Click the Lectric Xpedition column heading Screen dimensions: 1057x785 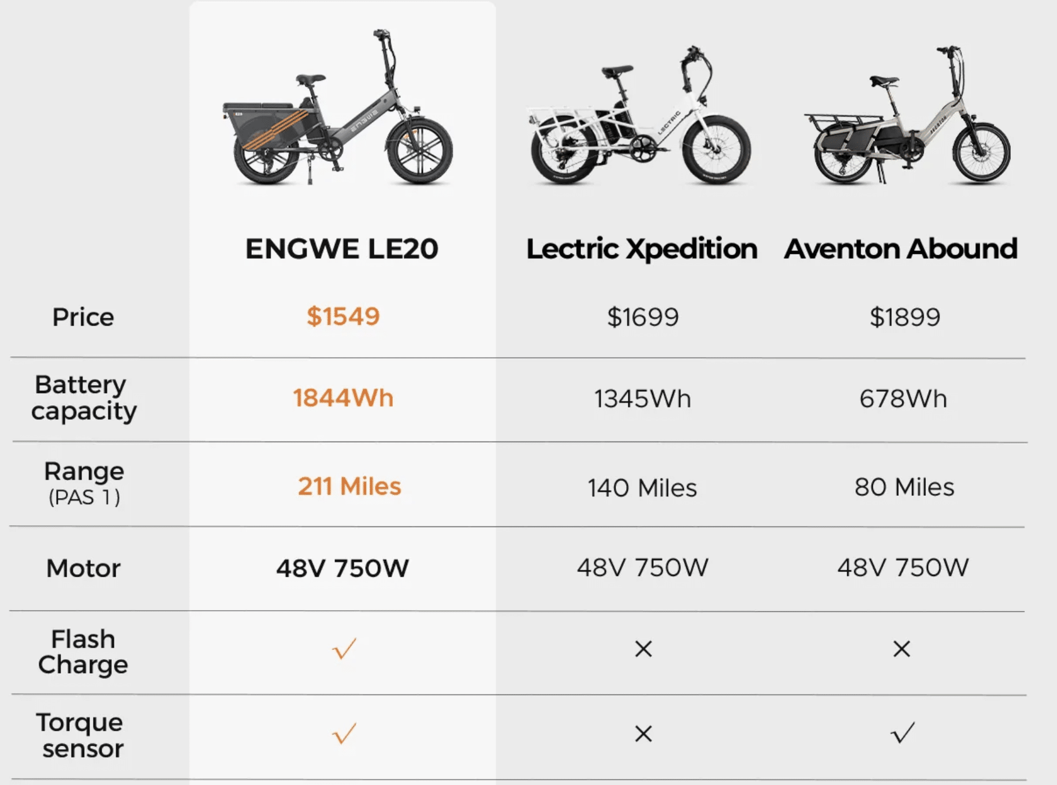642,249
